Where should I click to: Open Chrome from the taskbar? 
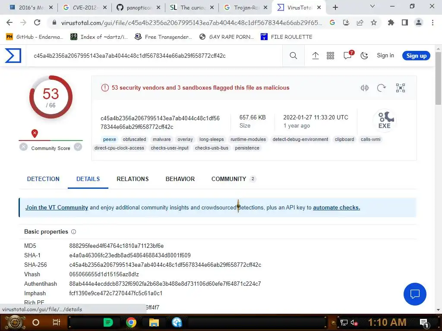[x=131, y=322]
